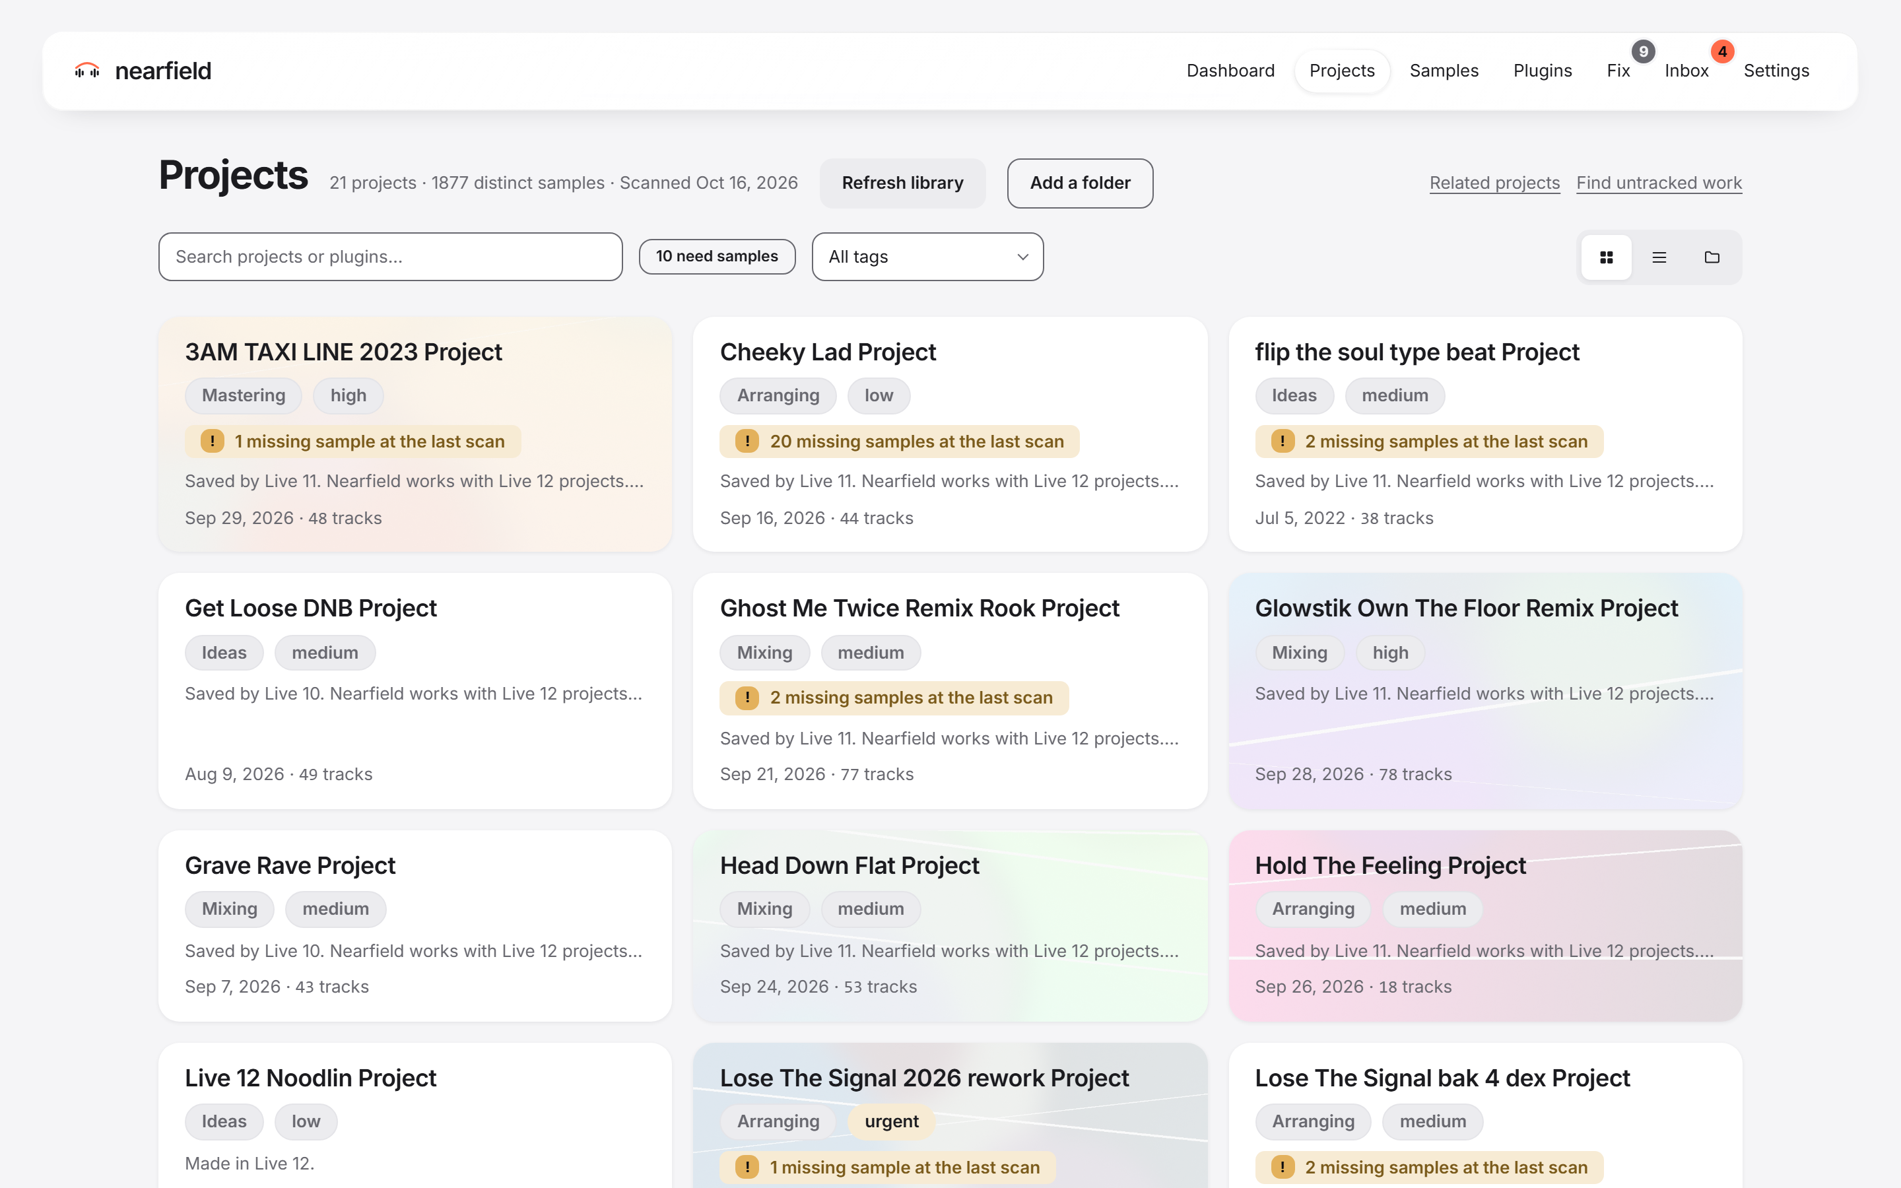The height and width of the screenshot is (1188, 1901).
Task: Open the Related projects link
Action: (x=1494, y=183)
